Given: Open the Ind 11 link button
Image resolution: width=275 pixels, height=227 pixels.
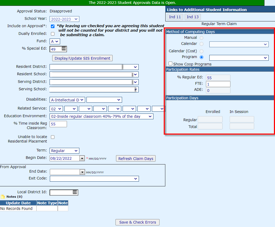Looking at the screenshot, I should click(x=175, y=17).
